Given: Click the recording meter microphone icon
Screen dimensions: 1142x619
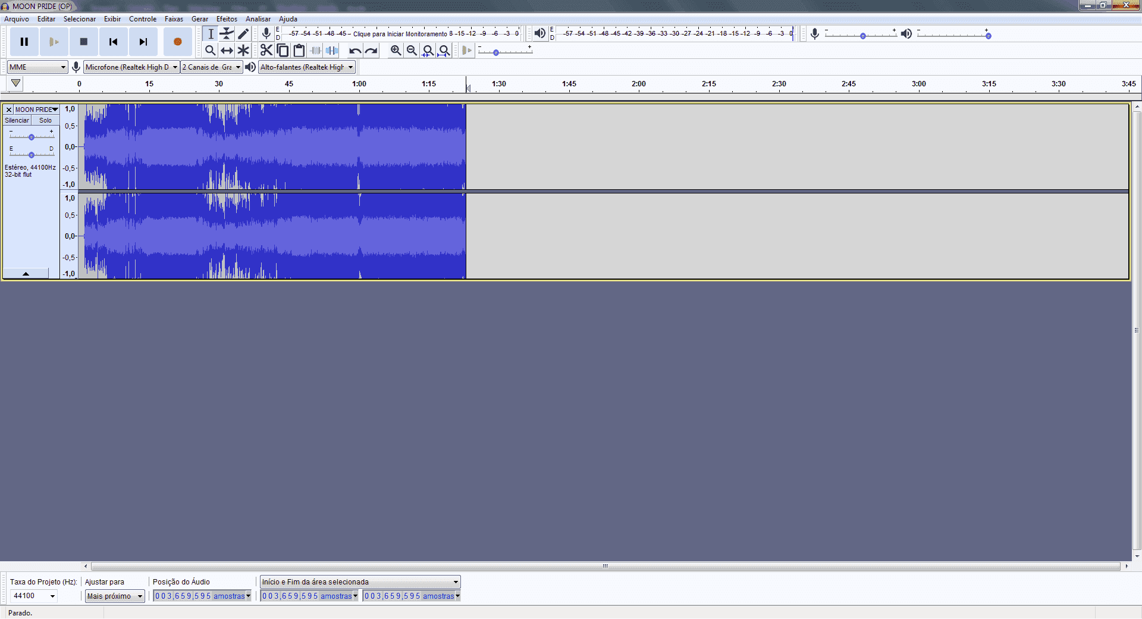Looking at the screenshot, I should coord(266,33).
